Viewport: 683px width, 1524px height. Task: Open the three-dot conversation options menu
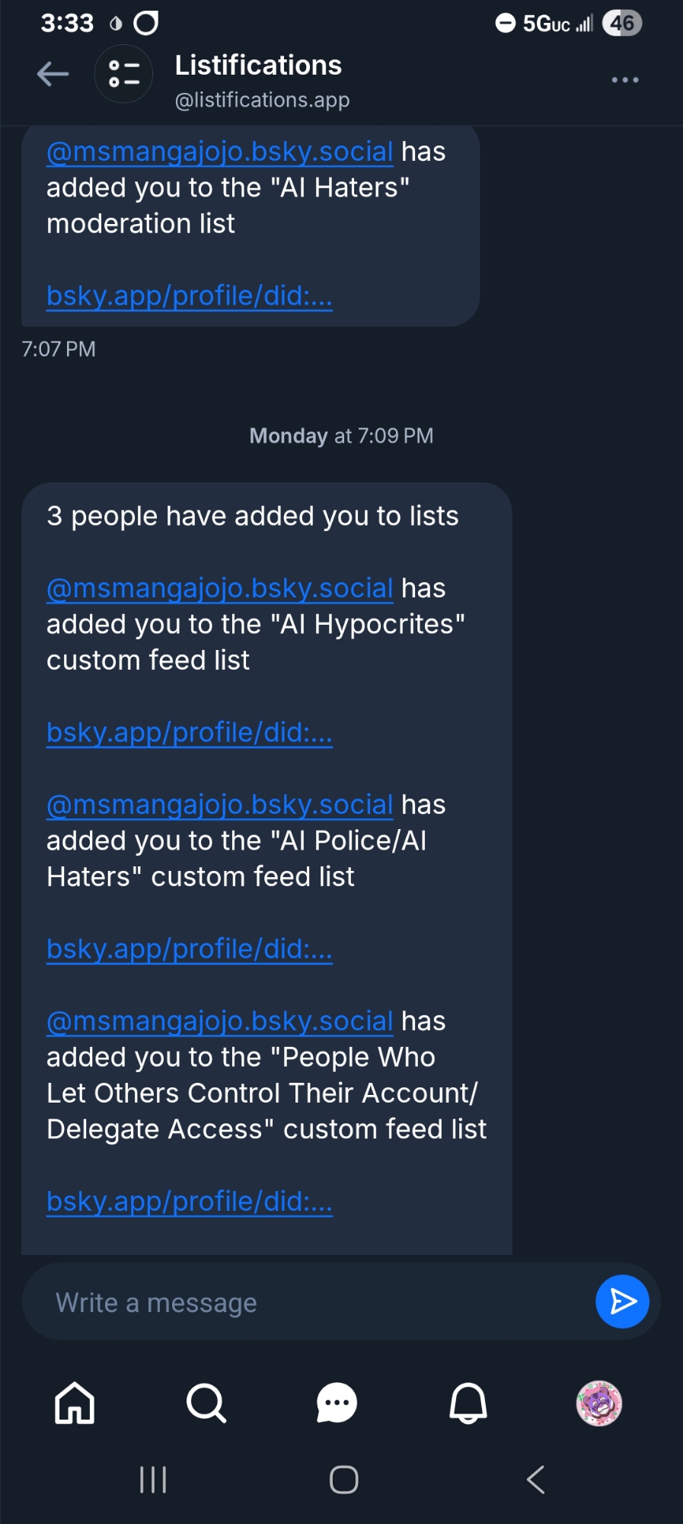point(624,80)
